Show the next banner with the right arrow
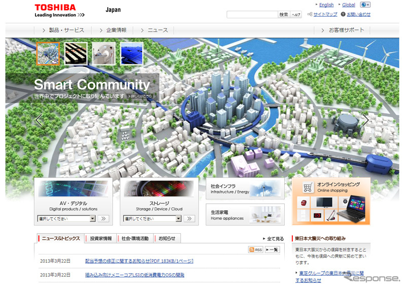Screen dimensions: 406x288 [365, 120]
